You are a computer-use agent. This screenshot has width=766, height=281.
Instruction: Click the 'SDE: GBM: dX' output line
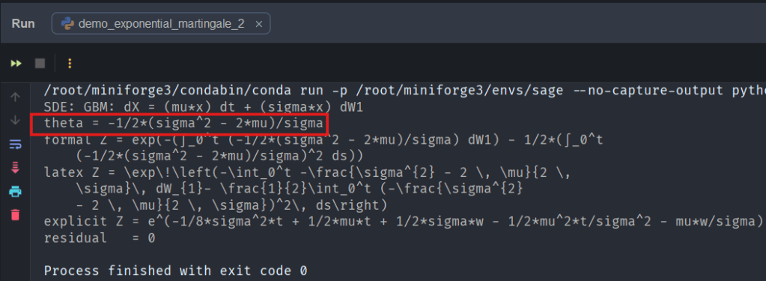203,107
